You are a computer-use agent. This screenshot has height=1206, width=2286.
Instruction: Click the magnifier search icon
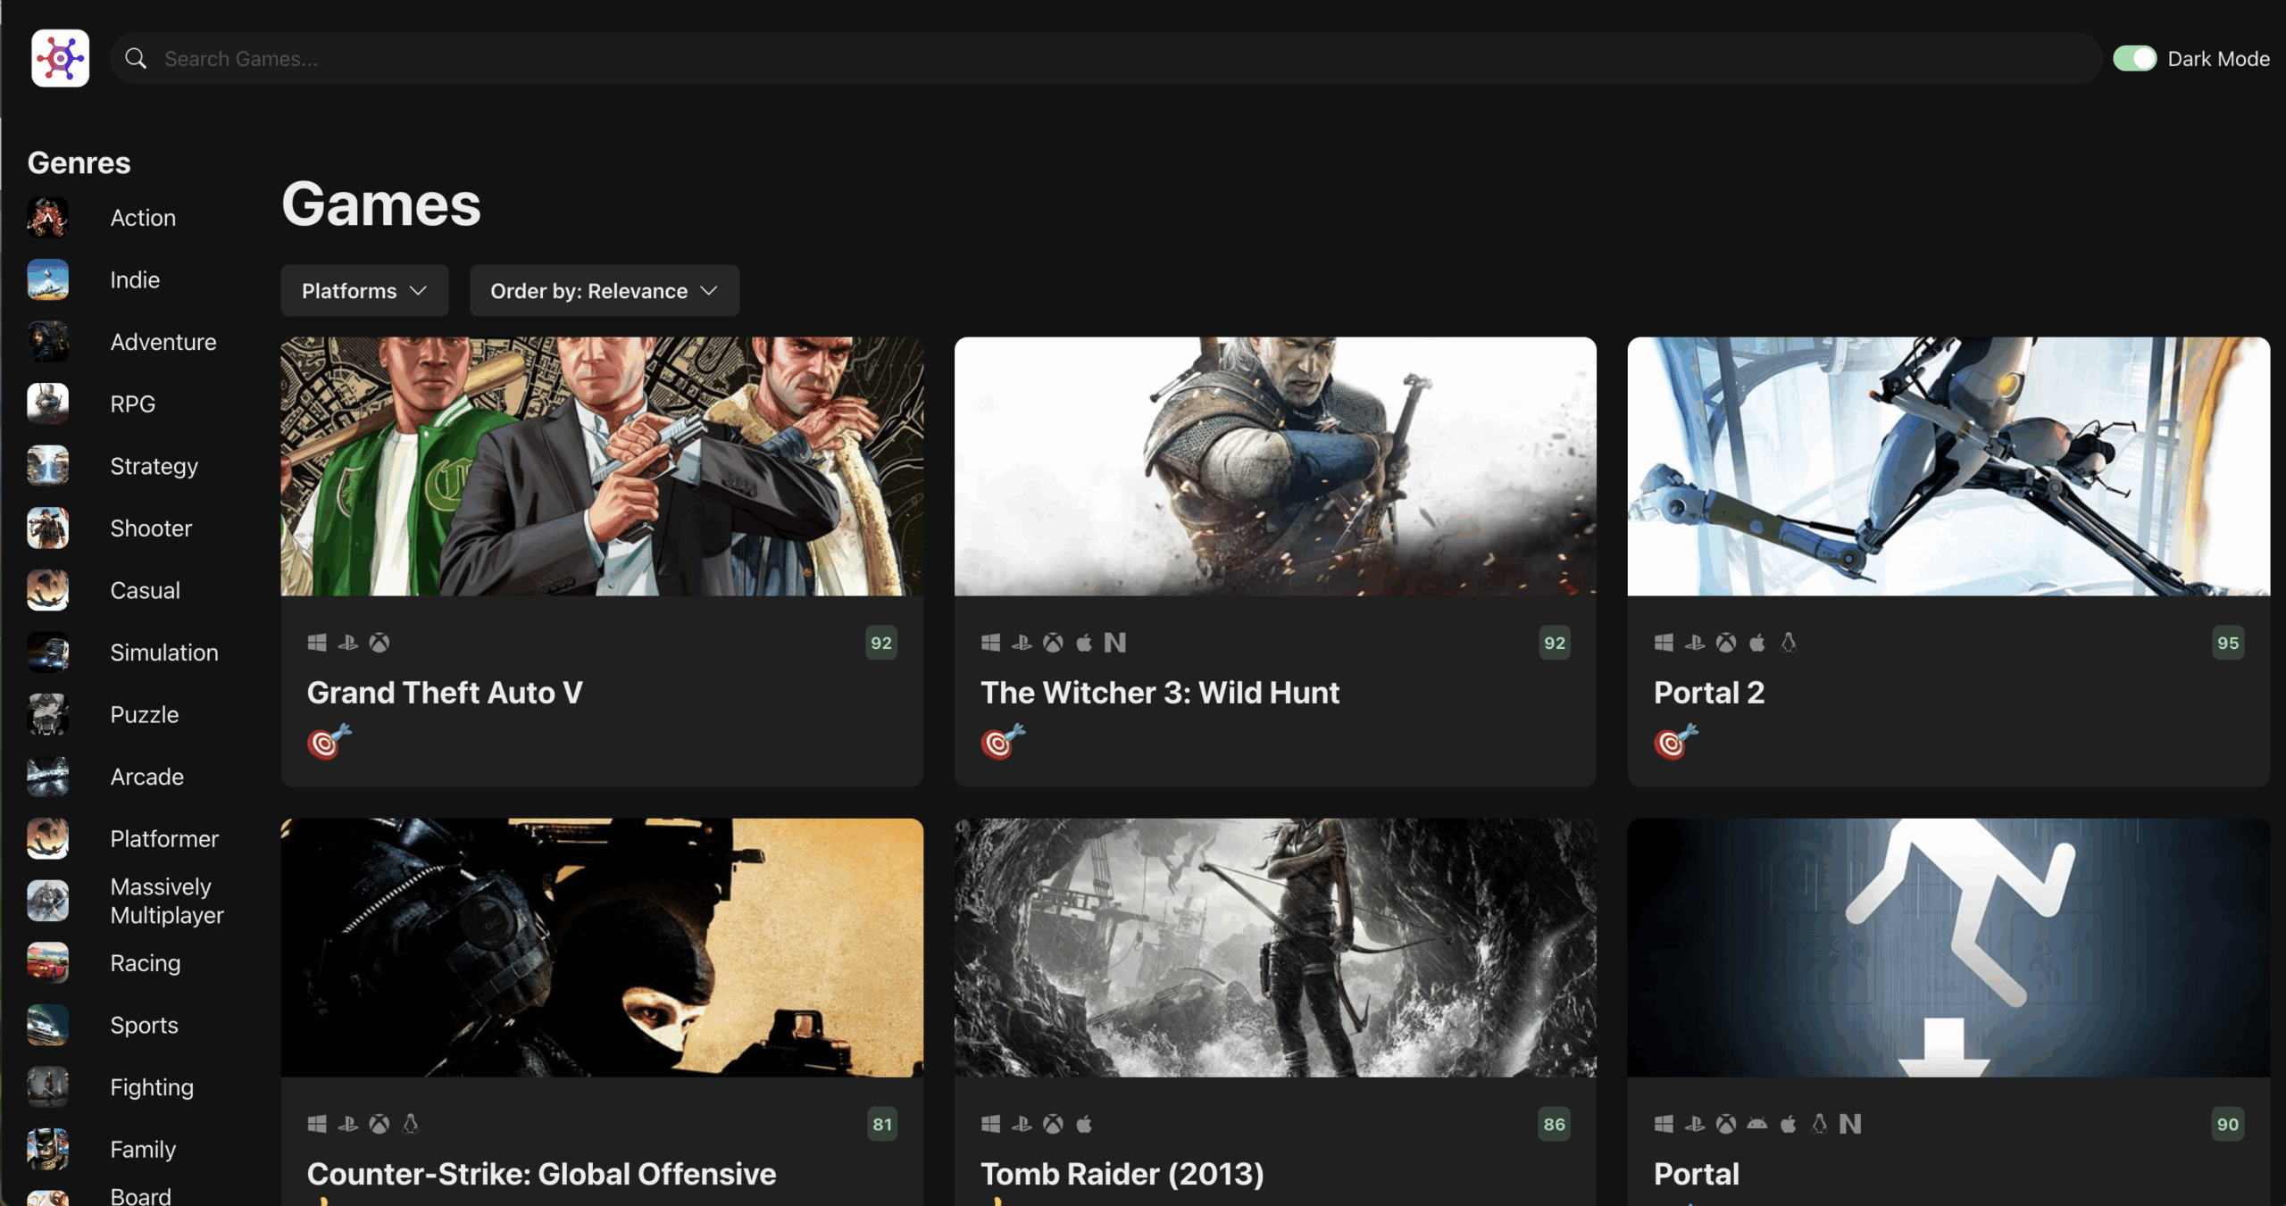pos(136,59)
